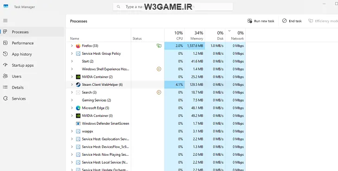Expand the Microsoft Edge (5) group

tap(72, 108)
